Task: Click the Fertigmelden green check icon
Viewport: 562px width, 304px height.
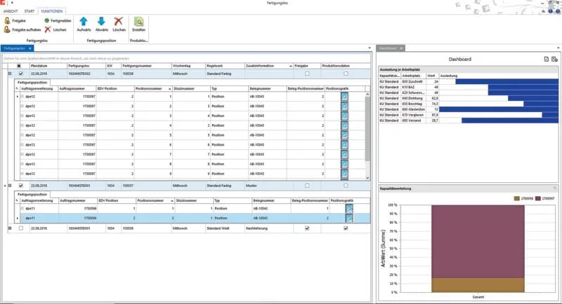Action: (x=47, y=21)
